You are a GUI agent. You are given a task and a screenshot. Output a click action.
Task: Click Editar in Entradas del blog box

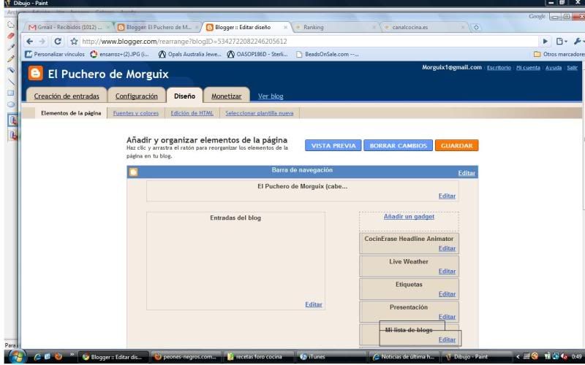[314, 304]
